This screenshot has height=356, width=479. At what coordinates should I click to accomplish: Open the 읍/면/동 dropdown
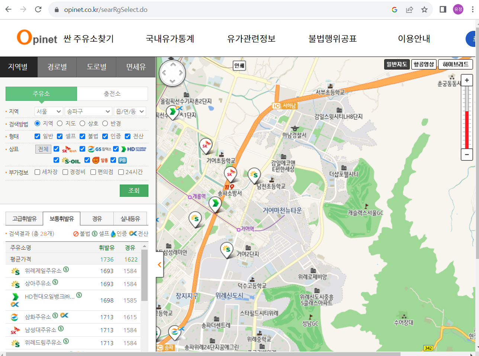[x=130, y=111]
